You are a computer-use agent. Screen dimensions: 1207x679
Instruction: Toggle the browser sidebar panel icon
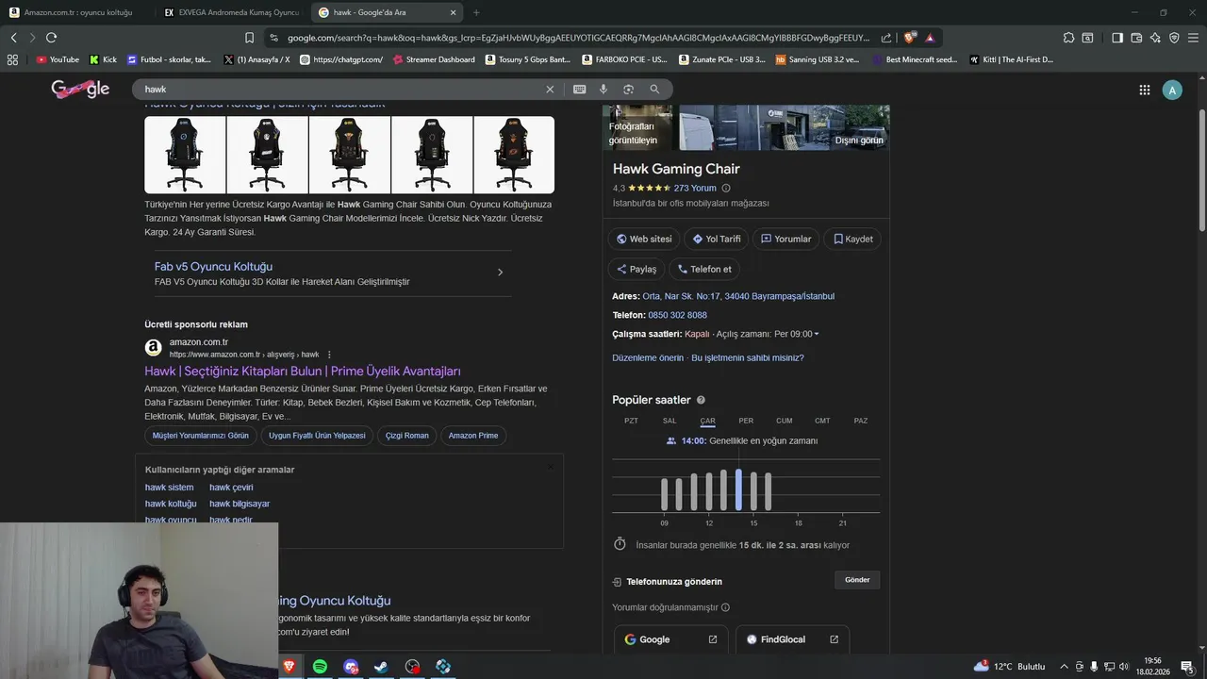point(1117,38)
